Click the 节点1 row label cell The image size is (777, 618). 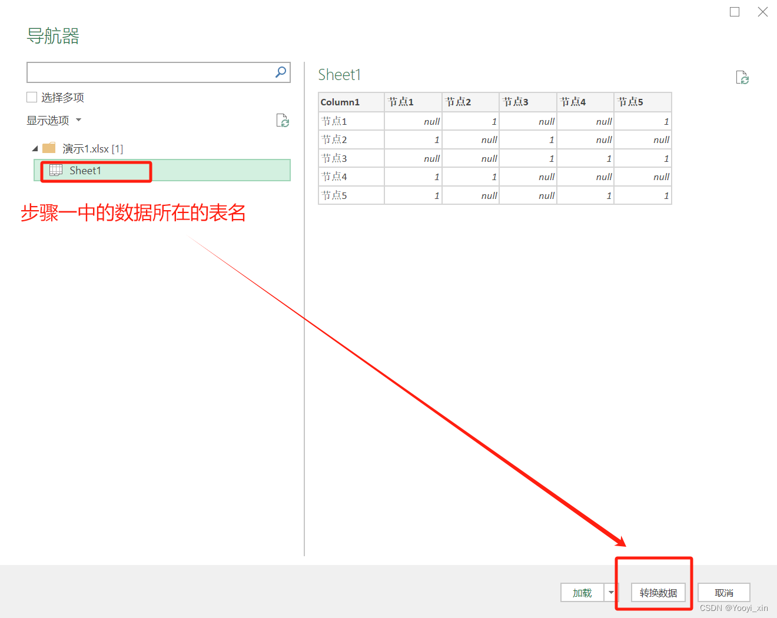click(x=351, y=121)
